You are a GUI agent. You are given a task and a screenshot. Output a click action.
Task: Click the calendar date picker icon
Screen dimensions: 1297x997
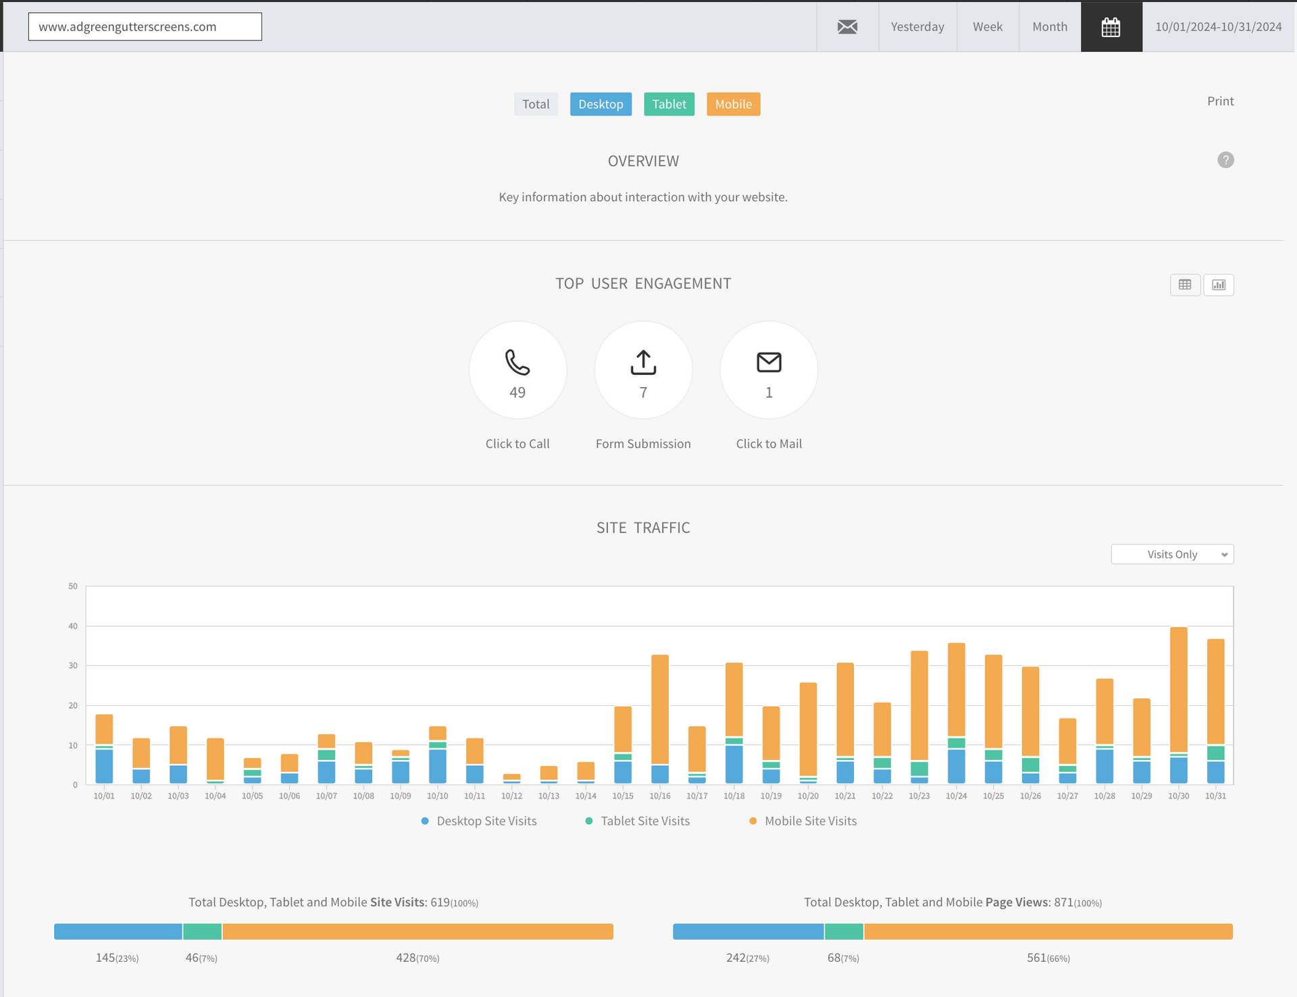pos(1112,27)
